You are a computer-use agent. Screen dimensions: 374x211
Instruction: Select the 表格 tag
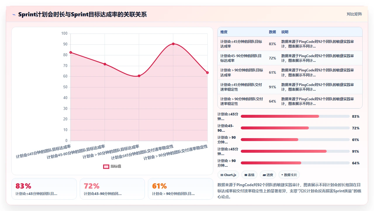(249, 175)
